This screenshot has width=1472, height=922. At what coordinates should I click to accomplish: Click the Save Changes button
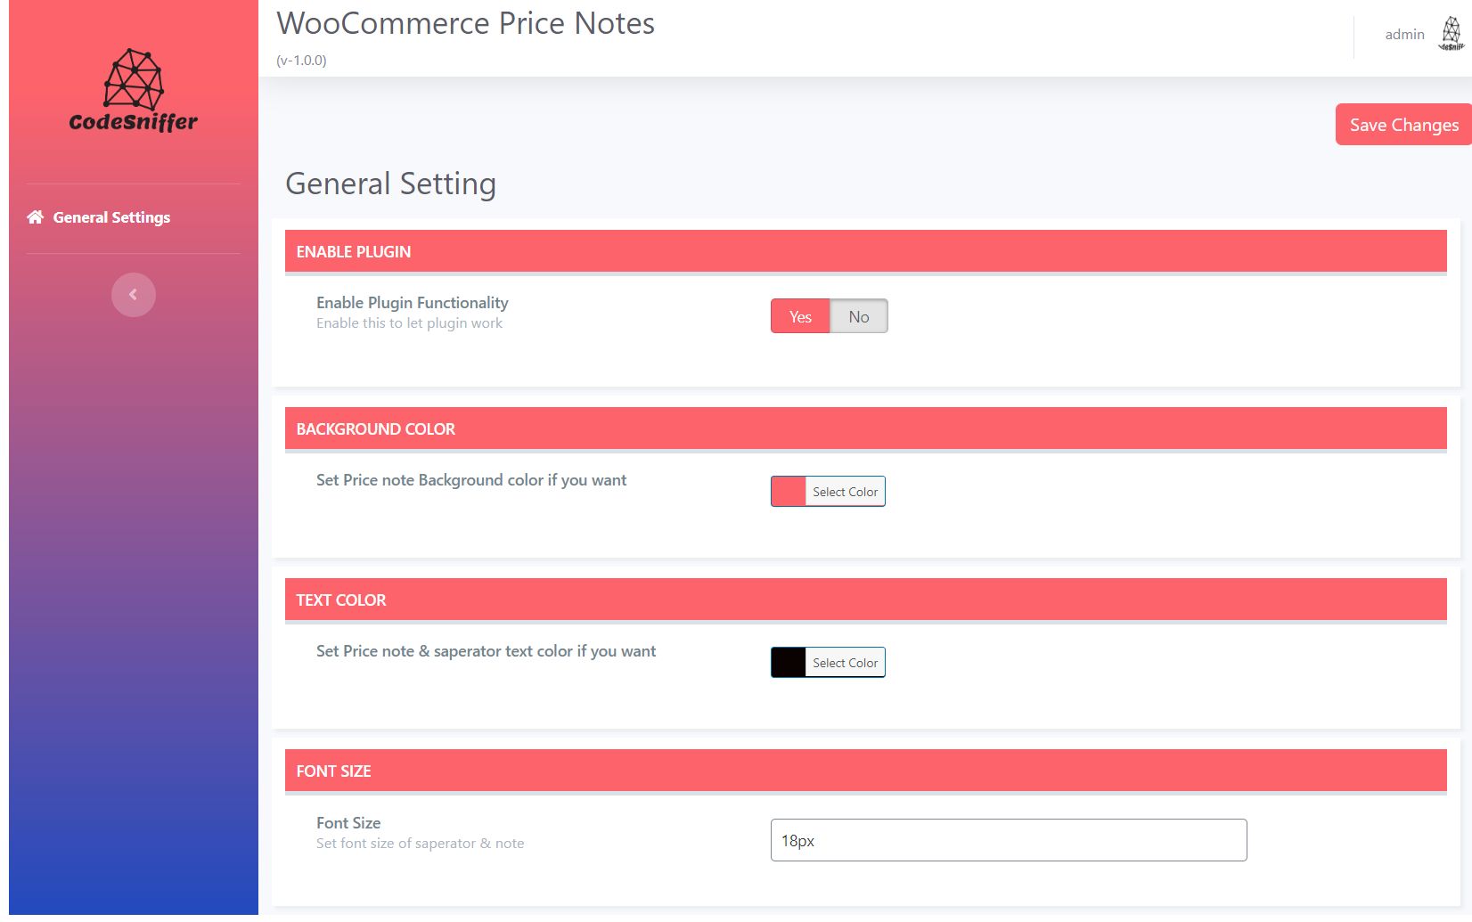pyautogui.click(x=1403, y=125)
